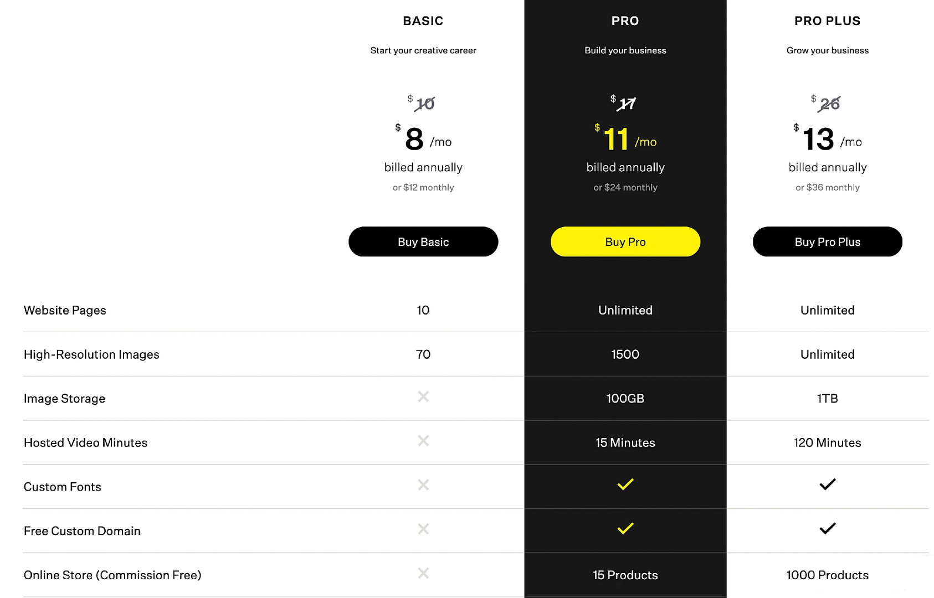Click the X icon for Basic Image Storage
Screen dimensions: 934x598
(x=423, y=396)
